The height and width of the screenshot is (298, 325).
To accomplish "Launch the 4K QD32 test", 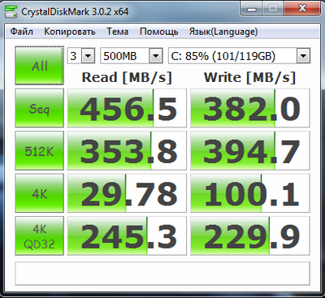I will click(40, 235).
